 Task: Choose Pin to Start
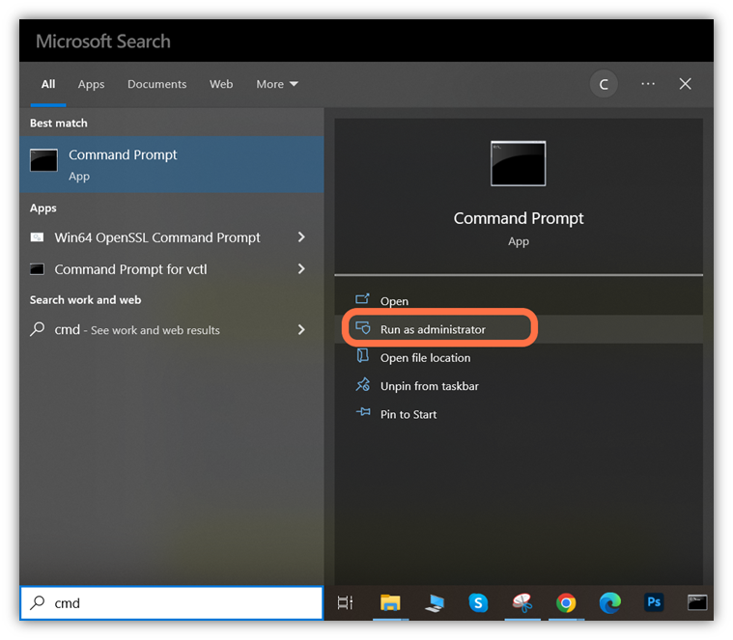pos(519,414)
